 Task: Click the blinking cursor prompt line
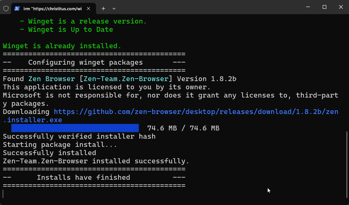tap(3, 194)
